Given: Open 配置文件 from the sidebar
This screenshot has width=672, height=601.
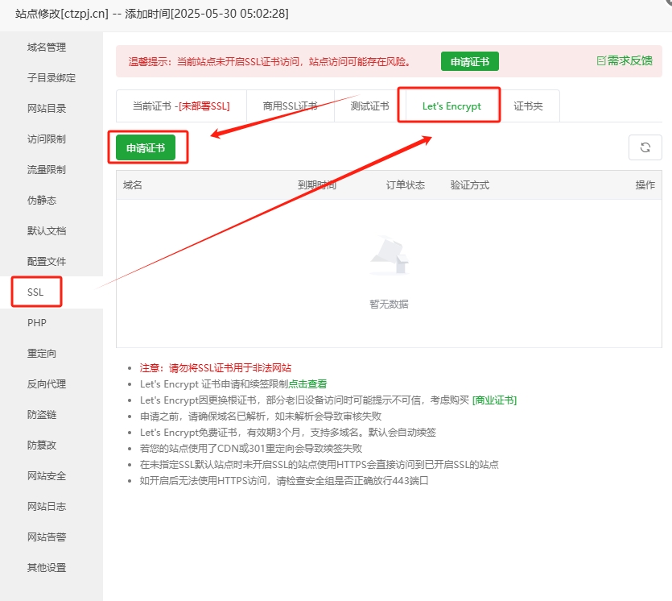Looking at the screenshot, I should 47,262.
